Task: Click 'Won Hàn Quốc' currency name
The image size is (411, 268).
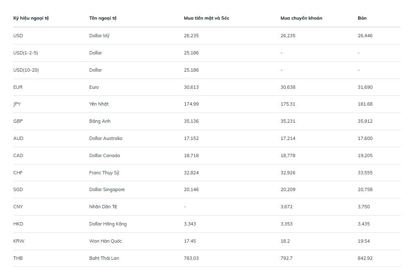Action: click(x=105, y=241)
